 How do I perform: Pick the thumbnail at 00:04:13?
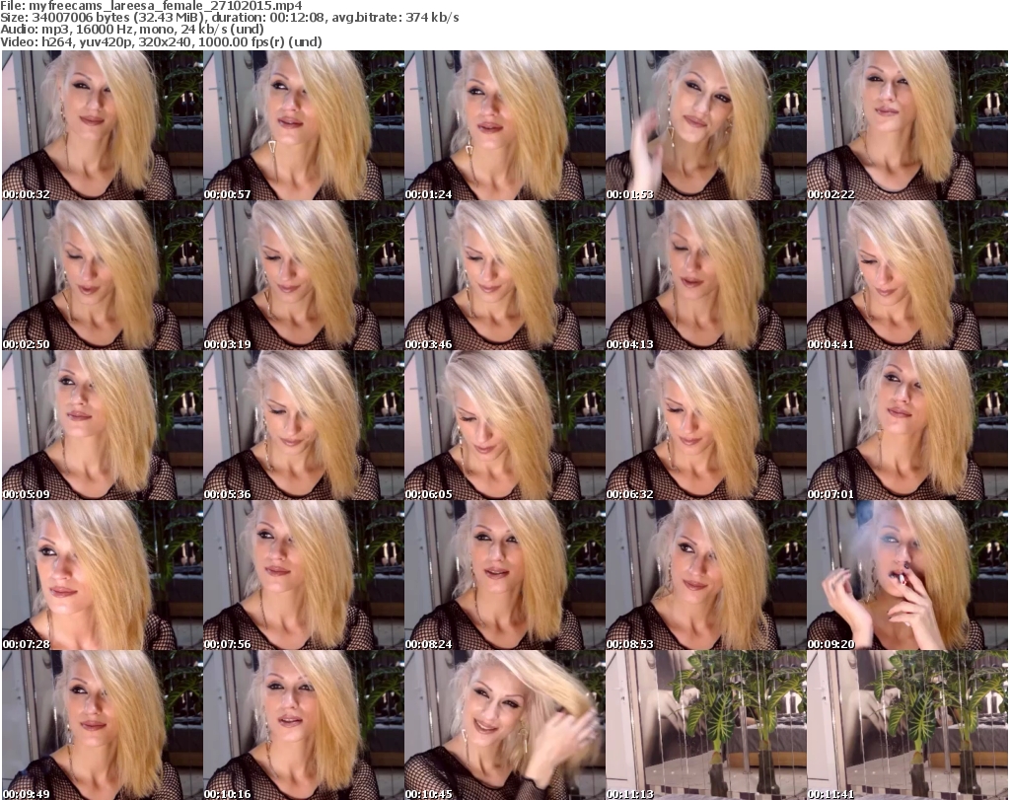[706, 275]
